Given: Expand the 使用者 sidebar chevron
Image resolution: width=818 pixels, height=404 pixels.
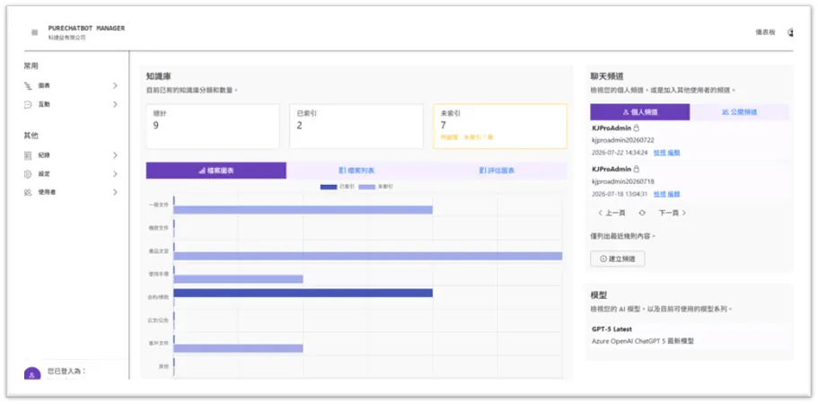Looking at the screenshot, I should [115, 192].
